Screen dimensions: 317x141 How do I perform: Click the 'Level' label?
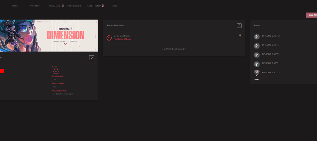click(x=55, y=67)
